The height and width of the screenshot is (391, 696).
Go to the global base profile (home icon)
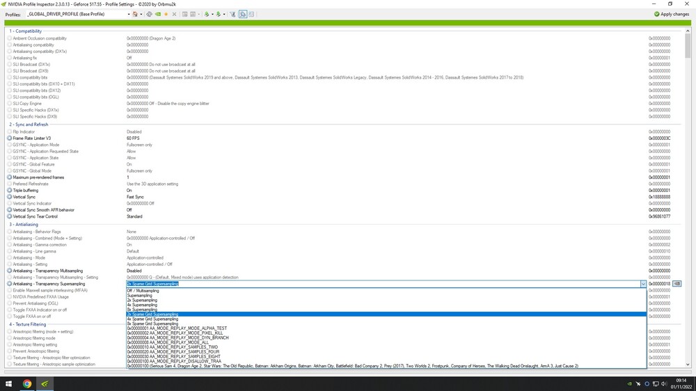tap(135, 14)
